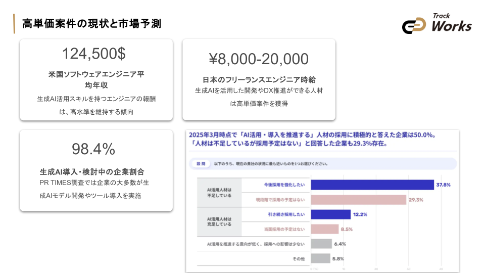This screenshot has width=485, height=273.
Task: Click the label 引き続き採用したい
Action: (286, 214)
